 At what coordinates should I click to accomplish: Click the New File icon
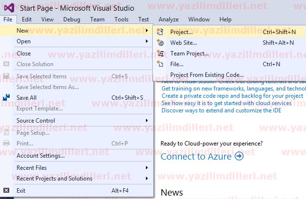(x=160, y=64)
